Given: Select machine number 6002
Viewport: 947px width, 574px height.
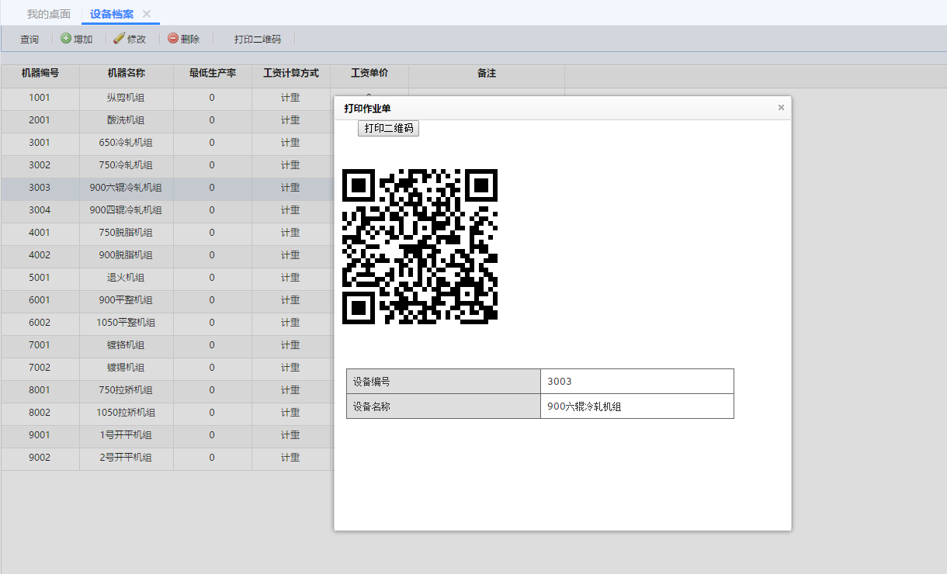Looking at the screenshot, I should coord(40,323).
